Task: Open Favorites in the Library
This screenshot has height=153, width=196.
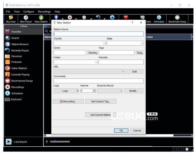Action: [x=23, y=32]
